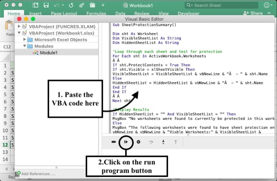Click line 'If sht.Visible = xlSheetVisible Then'
Screen dimensions: 277x181
(x=154, y=69)
